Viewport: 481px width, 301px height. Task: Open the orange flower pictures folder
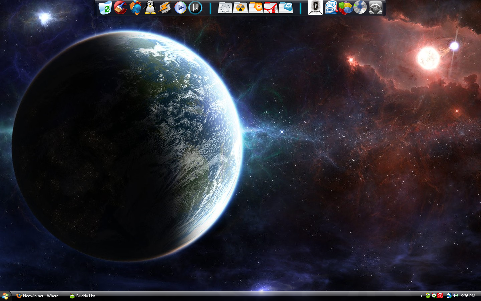pos(255,8)
